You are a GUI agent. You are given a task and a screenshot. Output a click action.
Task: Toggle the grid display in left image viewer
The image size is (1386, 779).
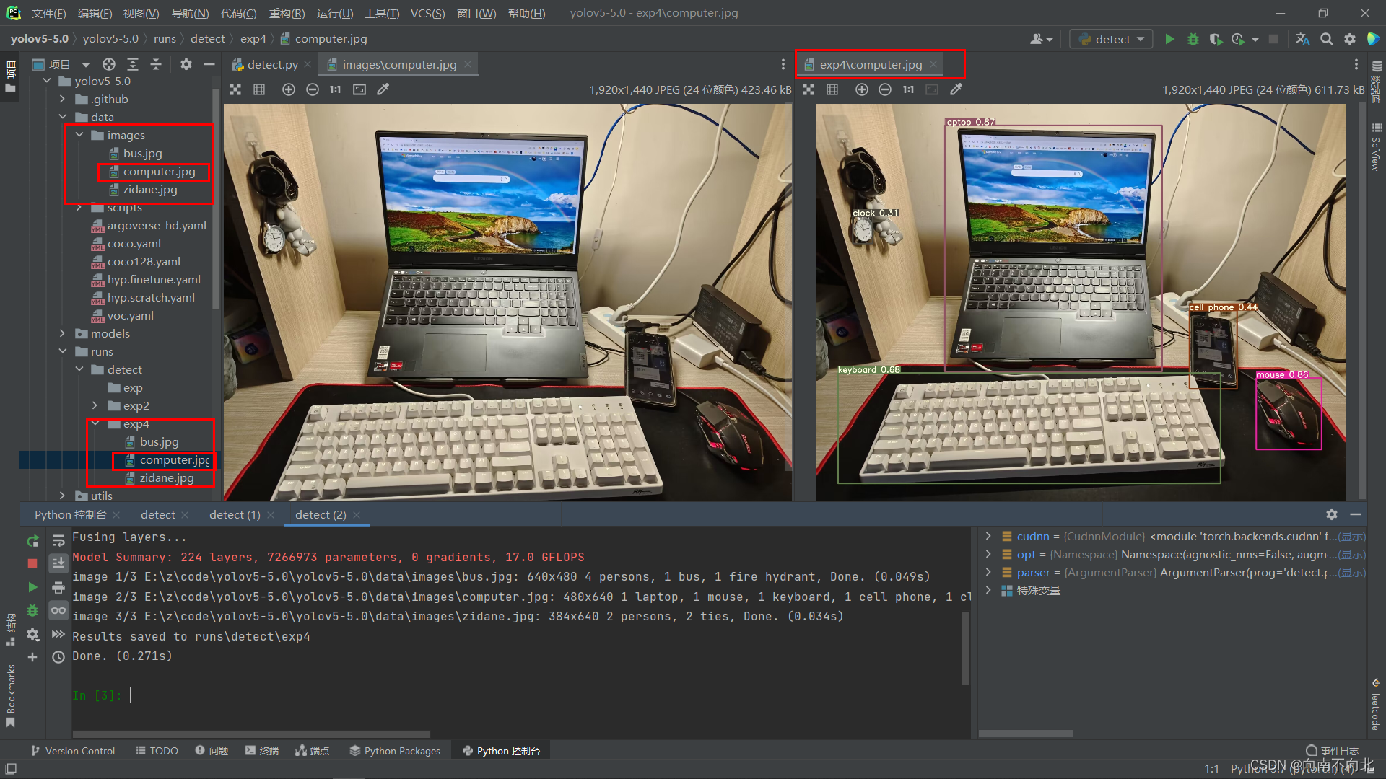coord(259,89)
